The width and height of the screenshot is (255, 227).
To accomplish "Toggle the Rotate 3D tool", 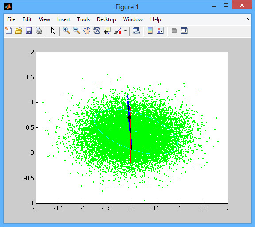I will point(97,31).
